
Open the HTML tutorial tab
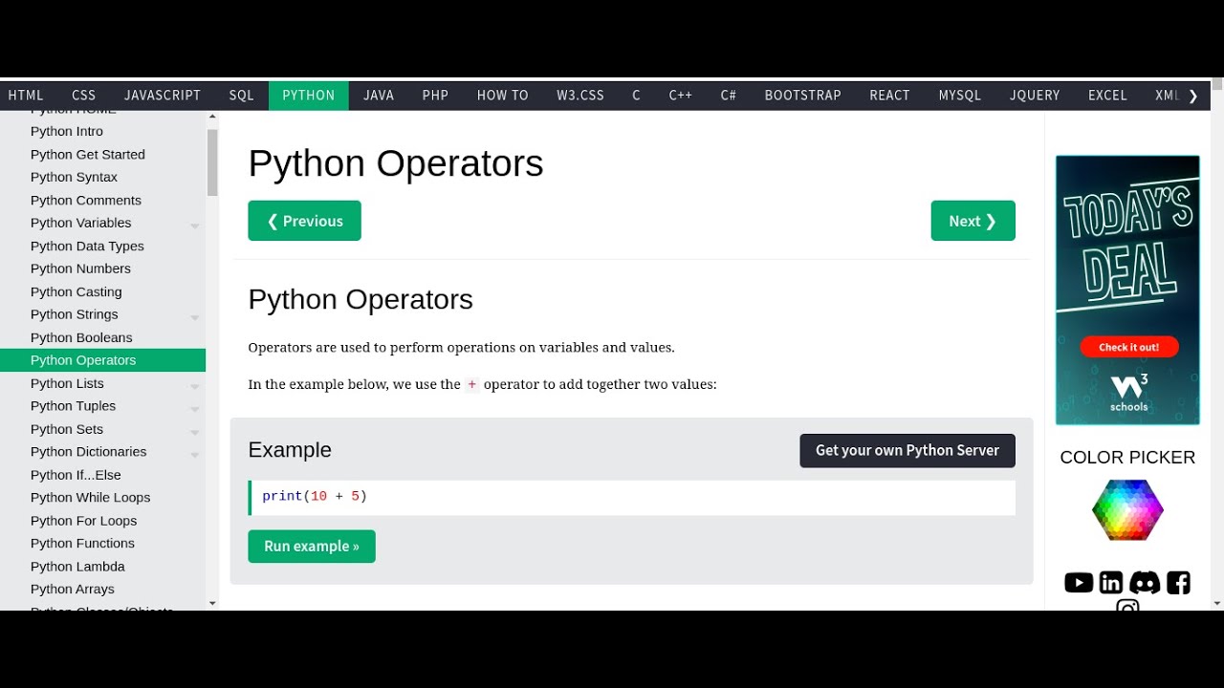pyautogui.click(x=26, y=96)
